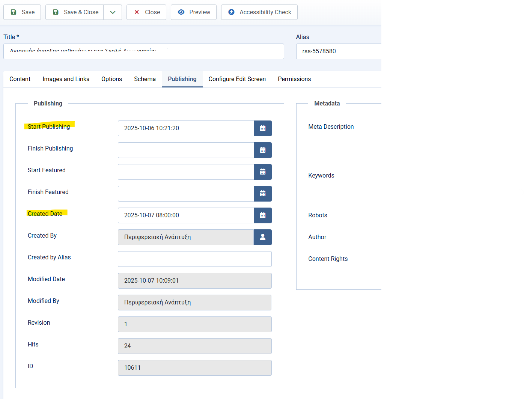Click the Save button
Viewport: 524px width, 399px height.
point(22,12)
